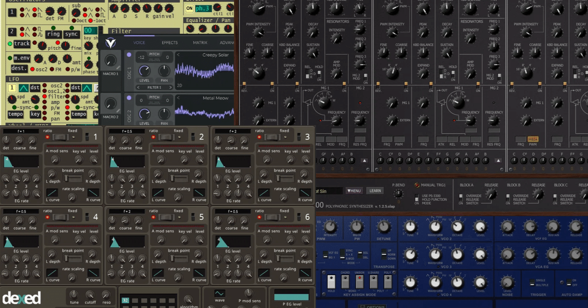Open the preset name display ending 'of Sin'
The height and width of the screenshot is (308, 588).
[x=329, y=191]
